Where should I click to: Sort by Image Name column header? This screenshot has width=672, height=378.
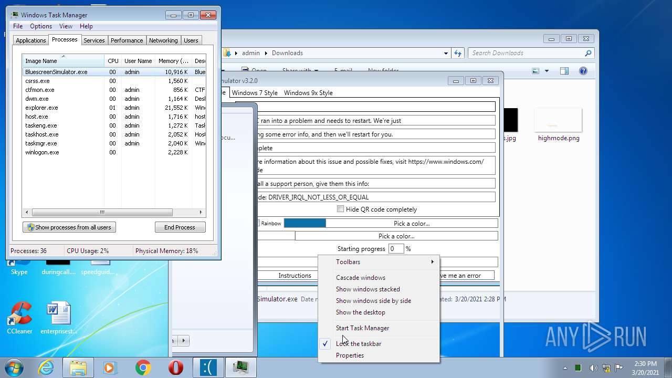[x=64, y=61]
